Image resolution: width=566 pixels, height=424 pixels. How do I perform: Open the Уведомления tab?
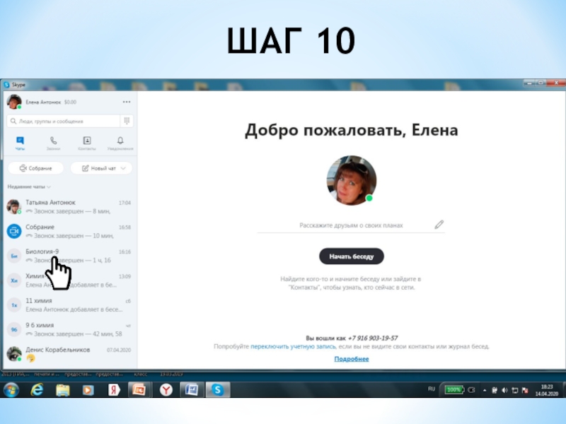point(120,143)
